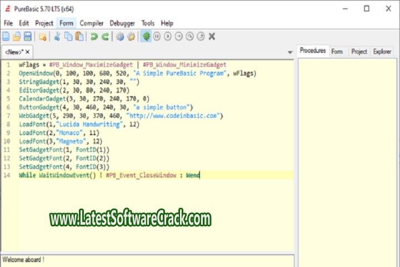The image size is (400, 267).
Task: Click at the end of code line 14
Action: coord(200,175)
